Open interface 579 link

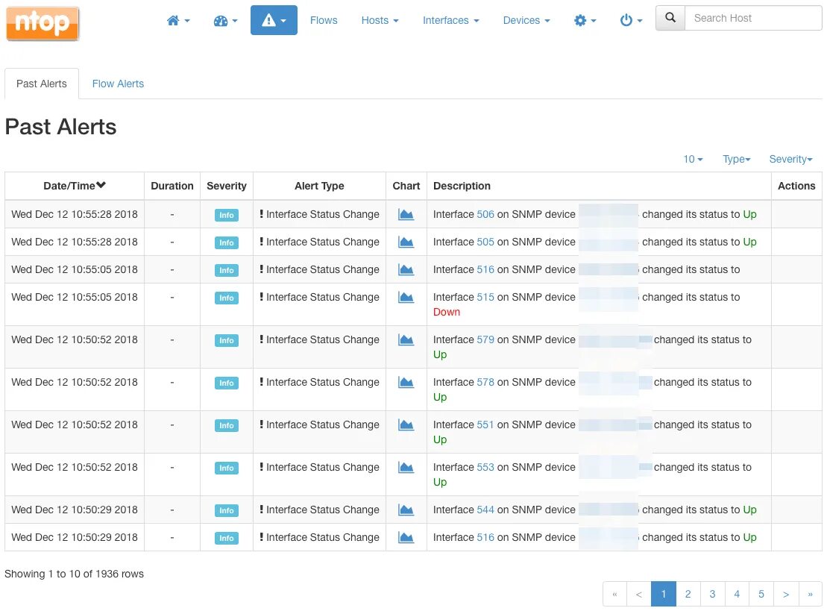tap(485, 339)
